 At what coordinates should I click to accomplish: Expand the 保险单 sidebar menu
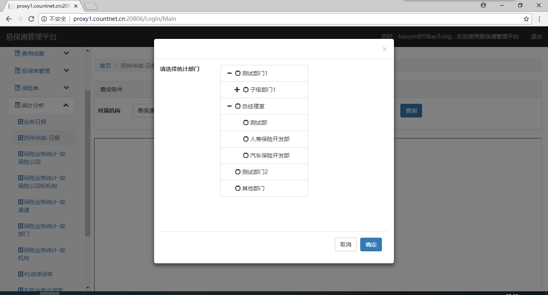pyautogui.click(x=67, y=88)
